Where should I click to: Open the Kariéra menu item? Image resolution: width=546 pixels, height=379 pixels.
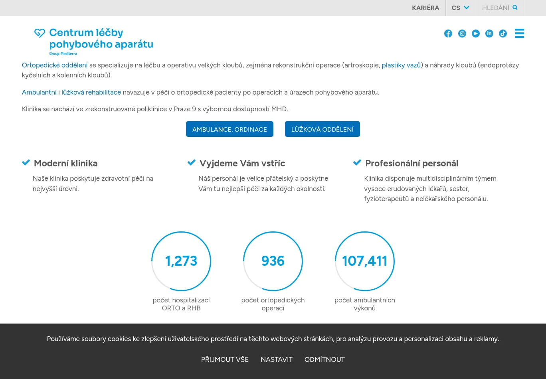[425, 8]
